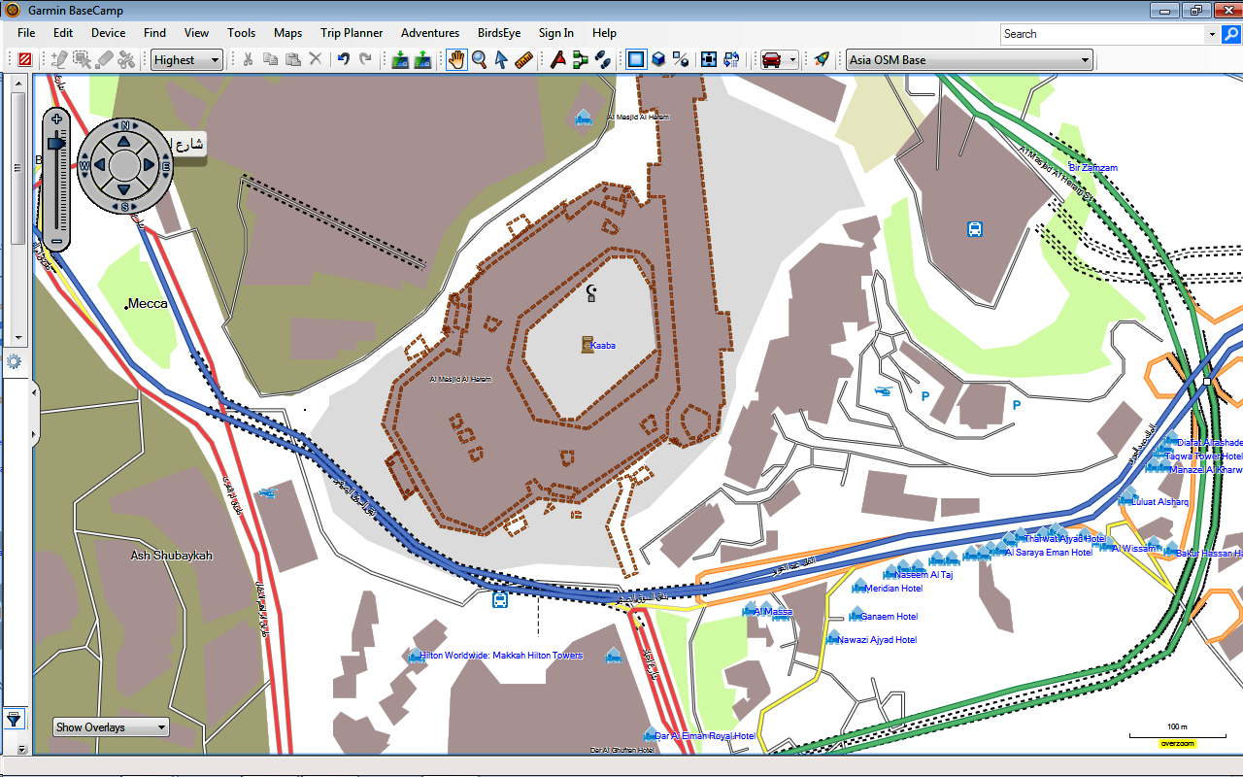Toggle the 2D/3D split view icon
The width and height of the screenshot is (1243, 777).
(x=681, y=59)
